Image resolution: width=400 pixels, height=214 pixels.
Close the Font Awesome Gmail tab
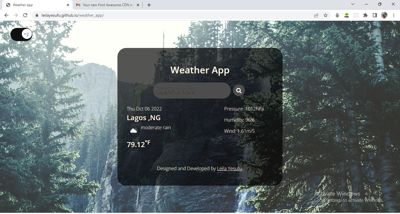click(x=138, y=5)
